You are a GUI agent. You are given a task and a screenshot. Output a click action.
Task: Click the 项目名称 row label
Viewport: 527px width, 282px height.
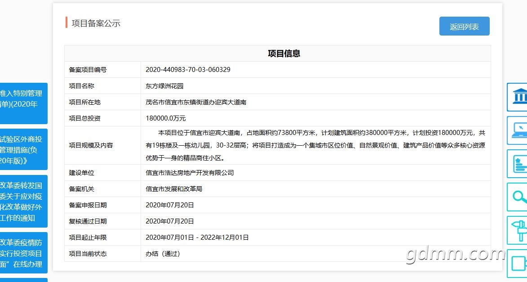(x=81, y=86)
